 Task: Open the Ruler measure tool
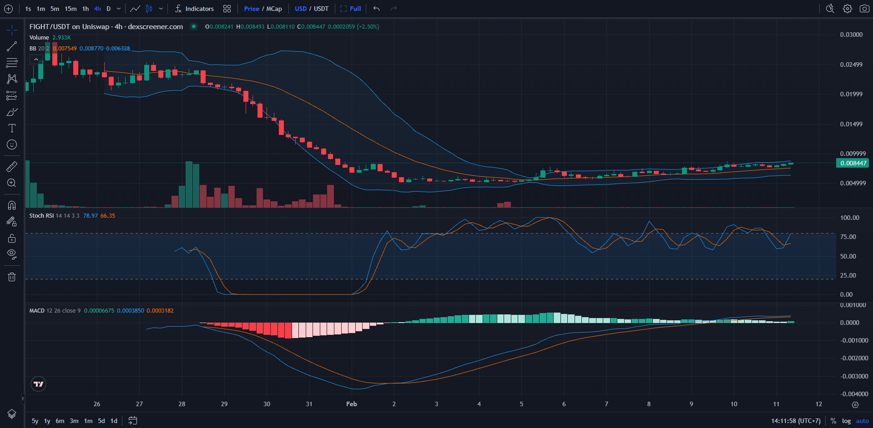(x=11, y=166)
